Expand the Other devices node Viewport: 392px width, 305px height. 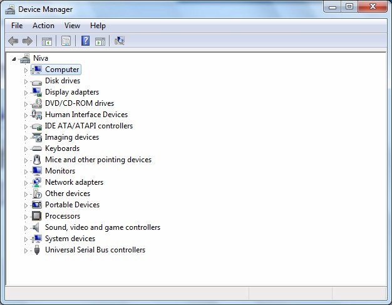pyautogui.click(x=26, y=194)
